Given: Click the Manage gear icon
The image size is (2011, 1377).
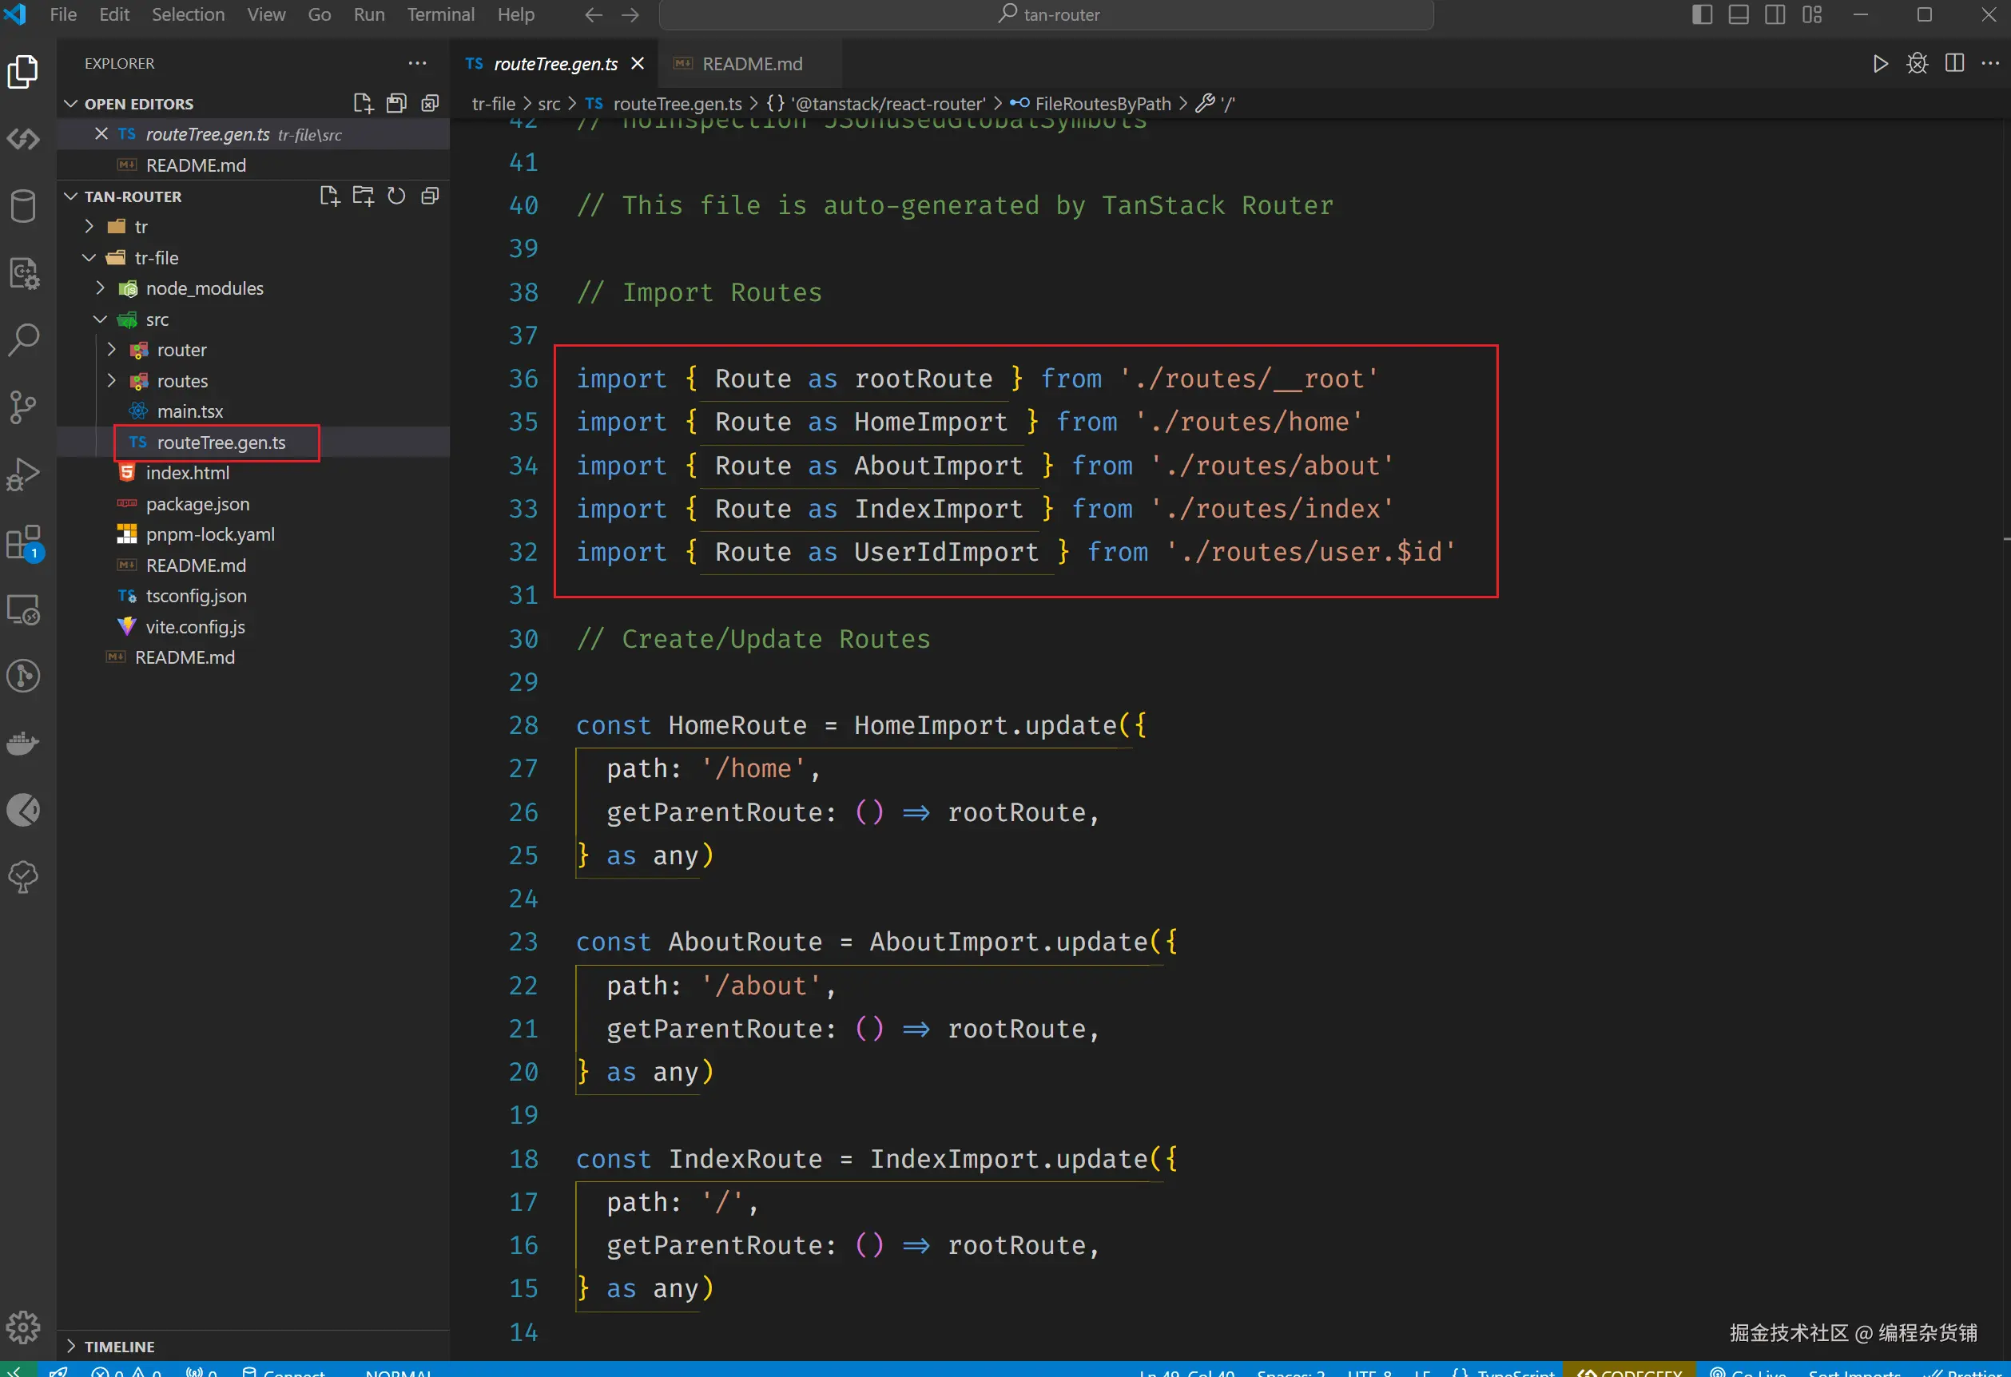Looking at the screenshot, I should [x=23, y=1326].
